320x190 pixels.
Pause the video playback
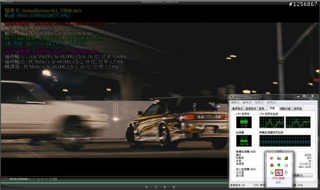(x=155, y=187)
